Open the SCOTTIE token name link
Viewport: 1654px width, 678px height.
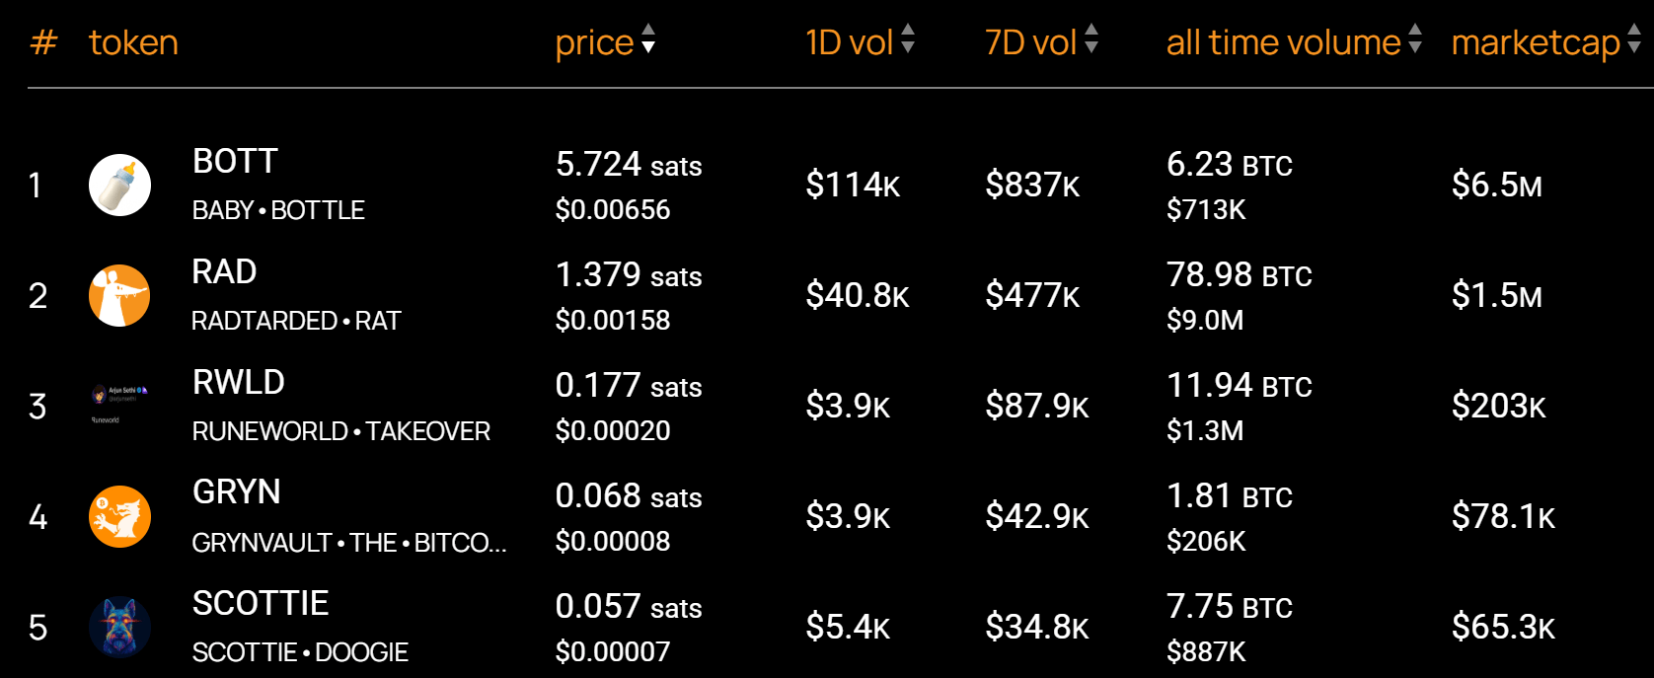(x=261, y=603)
